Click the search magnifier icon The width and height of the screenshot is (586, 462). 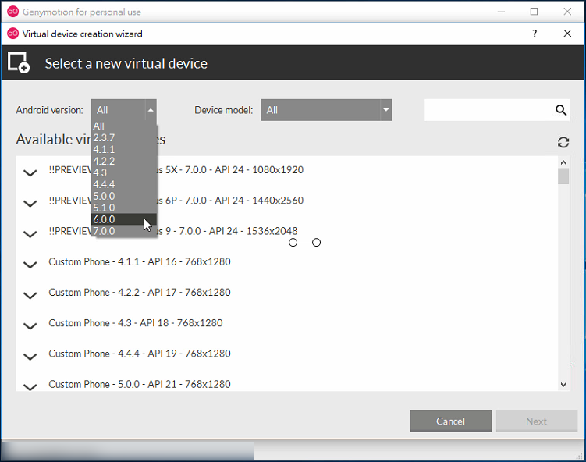[x=561, y=110]
